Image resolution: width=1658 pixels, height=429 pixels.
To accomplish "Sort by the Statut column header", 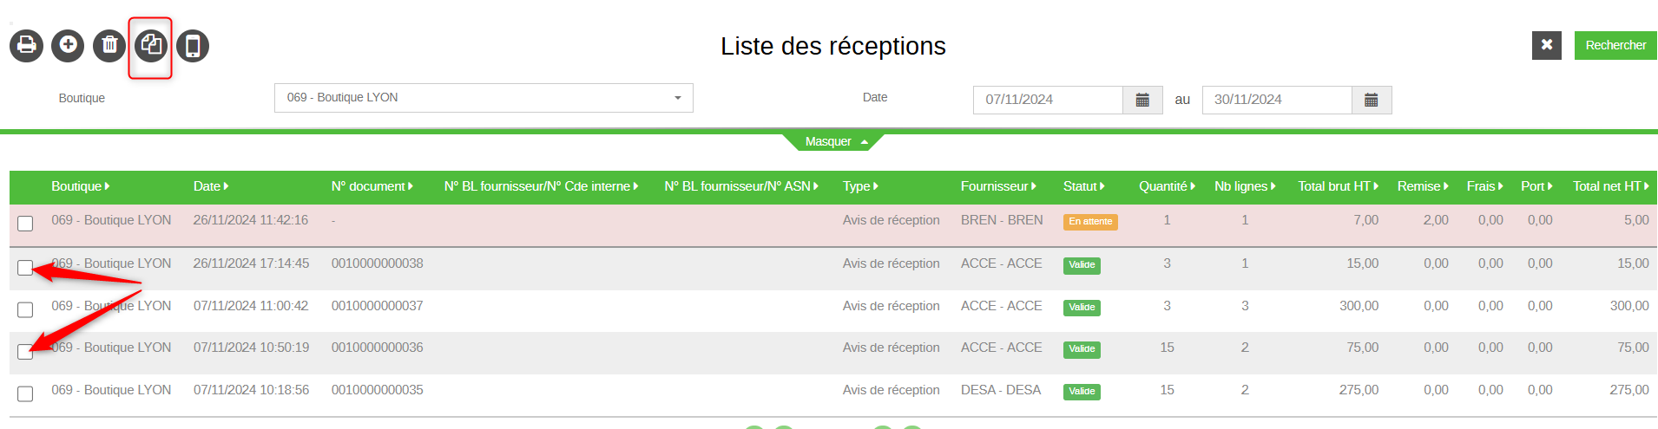I will click(1084, 186).
